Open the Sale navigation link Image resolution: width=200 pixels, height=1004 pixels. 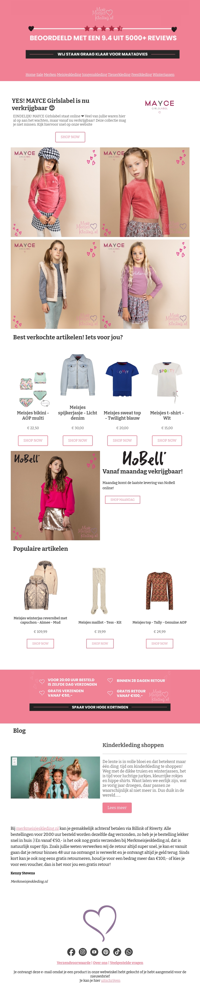pyautogui.click(x=40, y=74)
